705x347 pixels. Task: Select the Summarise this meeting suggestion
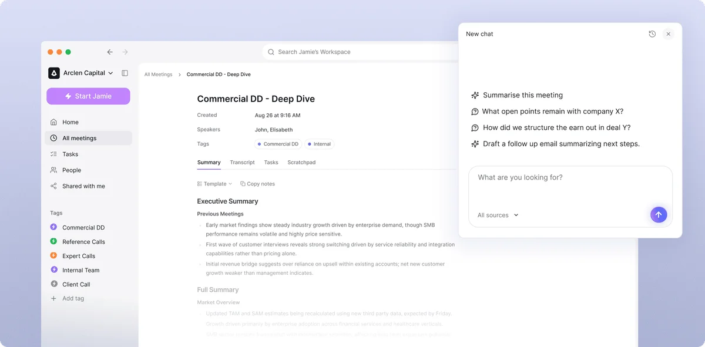pyautogui.click(x=522, y=95)
